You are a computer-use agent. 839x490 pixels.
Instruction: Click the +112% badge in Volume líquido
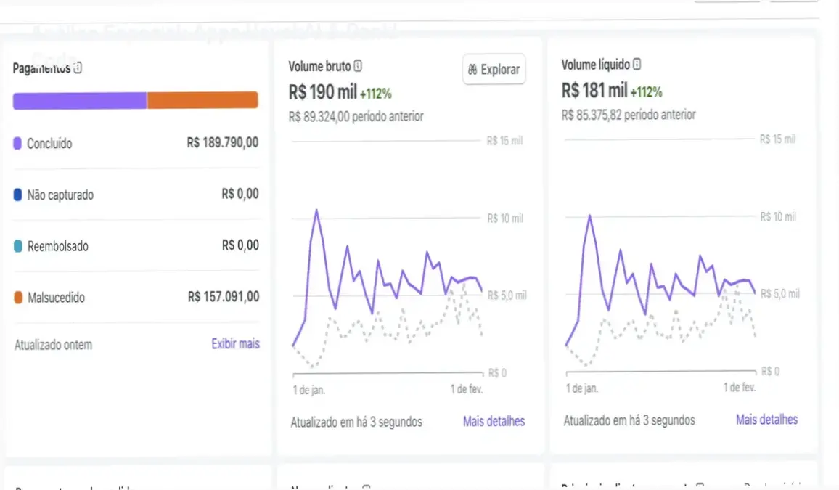[647, 92]
